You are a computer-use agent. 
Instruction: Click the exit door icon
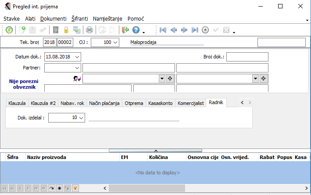click(x=125, y=30)
